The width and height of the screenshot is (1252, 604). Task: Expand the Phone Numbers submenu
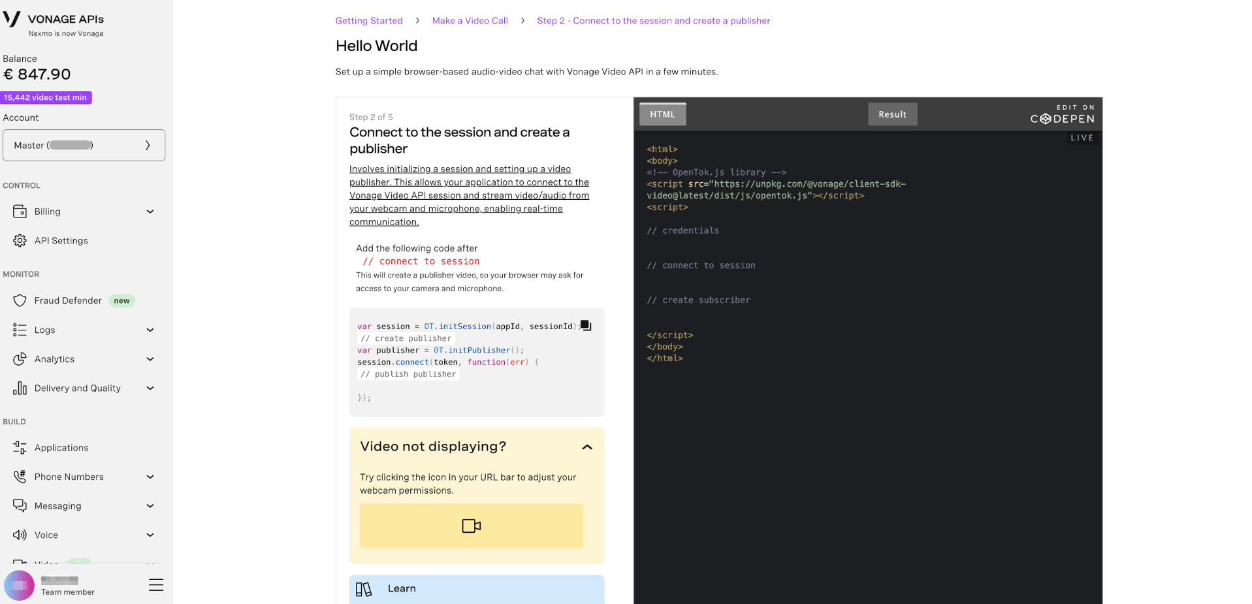(x=150, y=477)
